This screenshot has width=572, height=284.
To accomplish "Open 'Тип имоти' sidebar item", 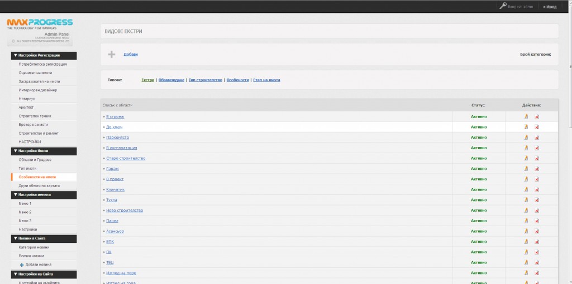I will (x=28, y=169).
